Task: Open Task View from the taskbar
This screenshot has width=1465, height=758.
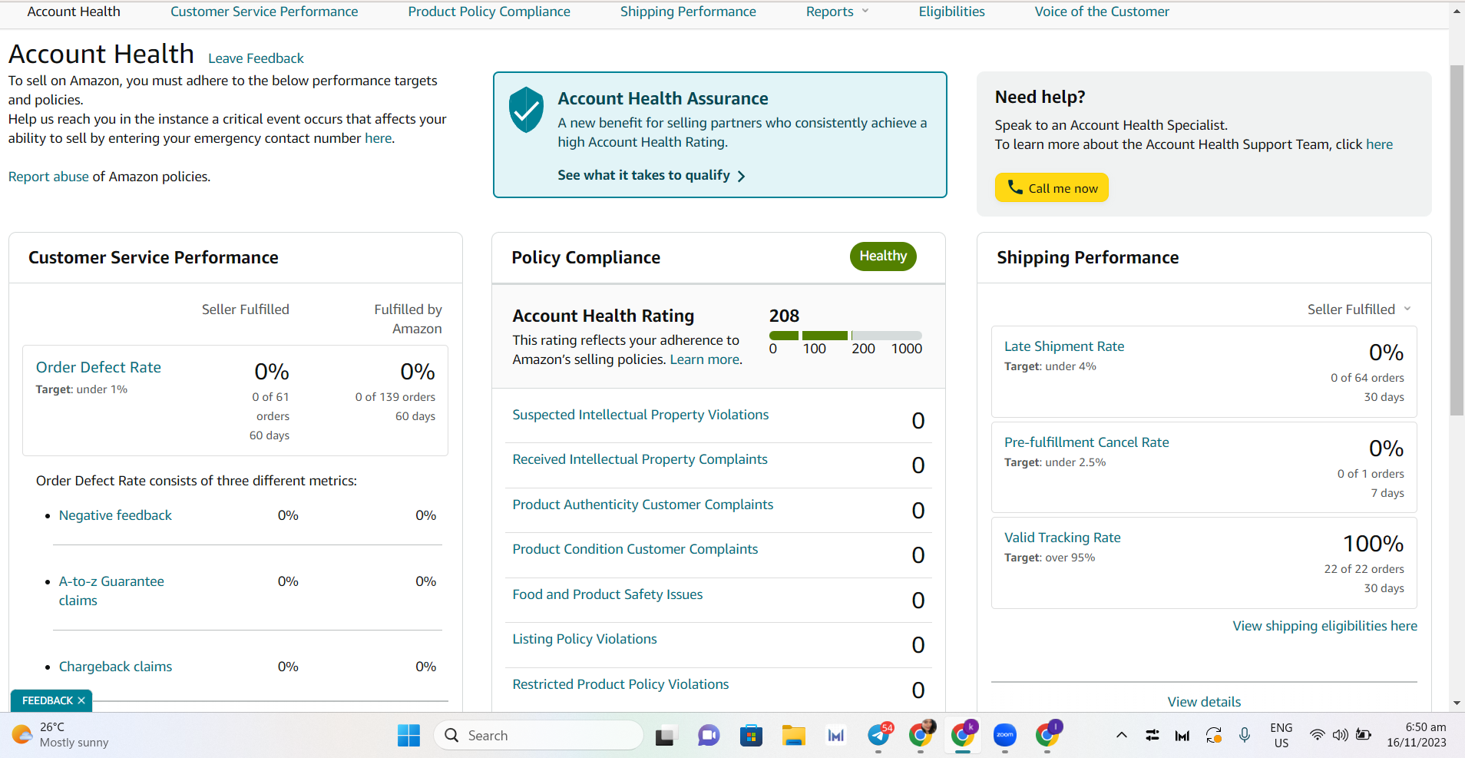Action: click(666, 736)
